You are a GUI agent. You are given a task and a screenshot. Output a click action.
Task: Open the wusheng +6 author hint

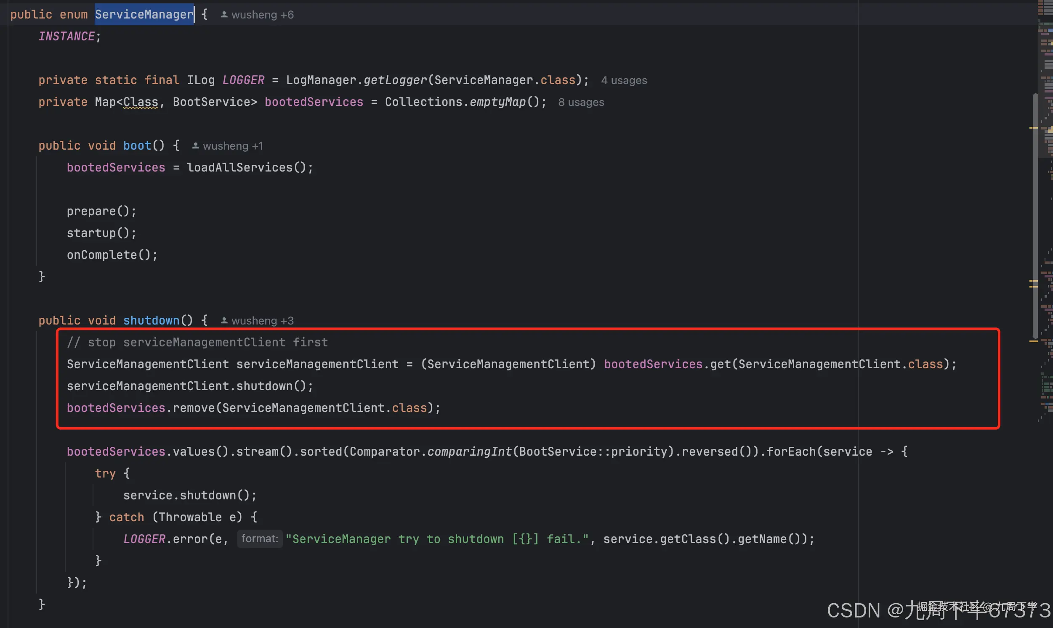pos(262,15)
